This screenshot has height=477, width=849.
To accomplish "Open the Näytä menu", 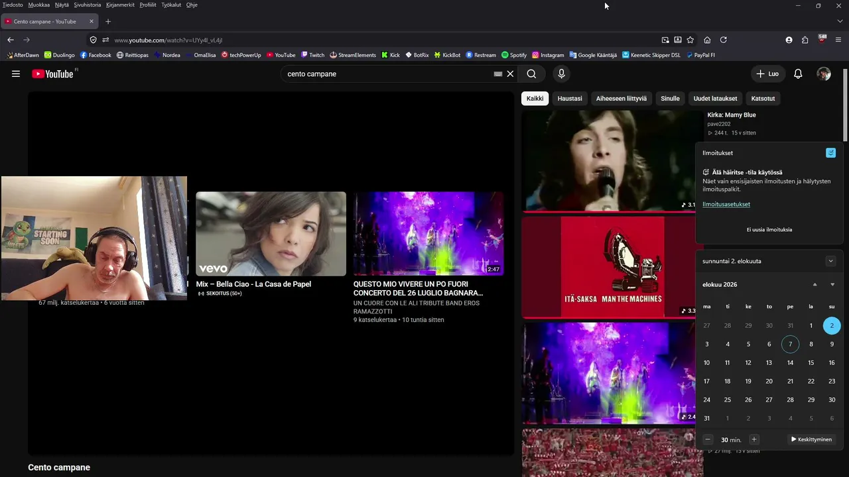I will (x=62, y=5).
